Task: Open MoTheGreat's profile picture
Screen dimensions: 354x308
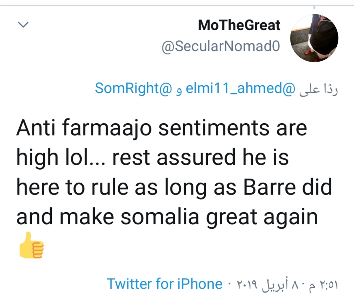Action: coord(314,38)
